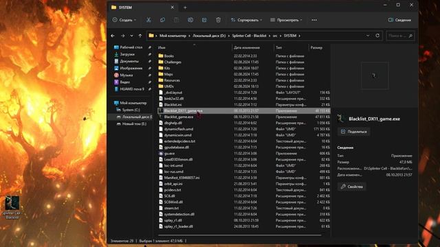Image resolution: width=440 pixels, height=247 pixels.
Task: Open a new tab with plus icon
Action: pos(185,8)
